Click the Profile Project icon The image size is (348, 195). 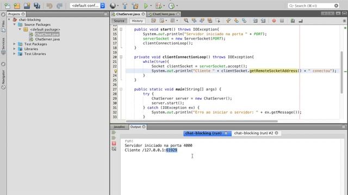(171, 6)
